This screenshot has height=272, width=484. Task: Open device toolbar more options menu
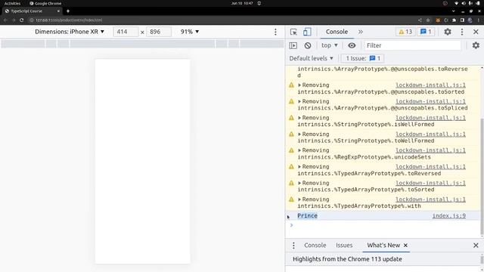(x=275, y=32)
